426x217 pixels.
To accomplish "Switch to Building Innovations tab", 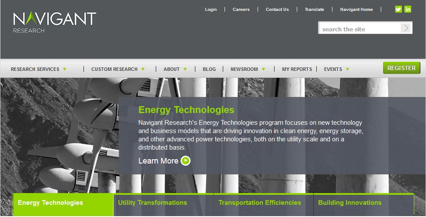I will [363, 204].
